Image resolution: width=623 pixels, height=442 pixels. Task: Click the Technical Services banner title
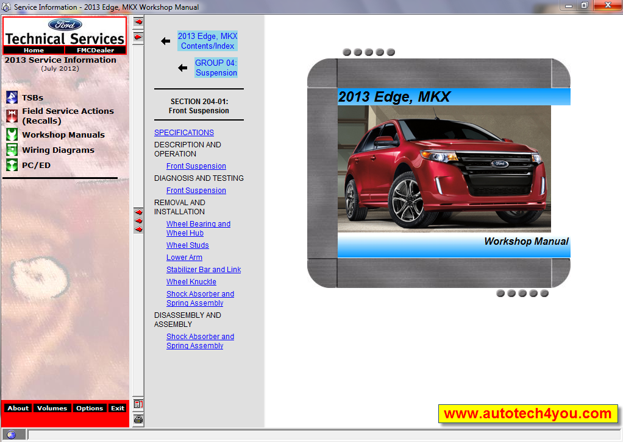coord(65,39)
